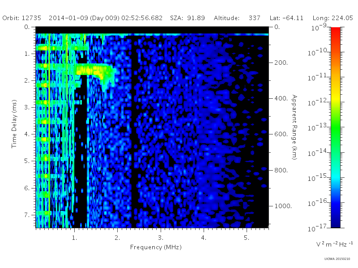Click the 7. tick on time delay axis
Screen dimensions: 358x268
pos(27,215)
